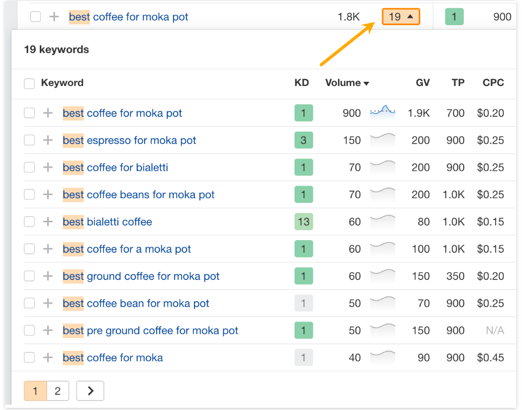Click KD badge 13 for 'best bialetti coffee'
The width and height of the screenshot is (523, 410).
point(303,222)
